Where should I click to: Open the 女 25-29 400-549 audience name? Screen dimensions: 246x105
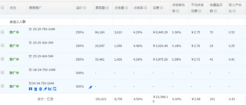[x=41, y=56]
